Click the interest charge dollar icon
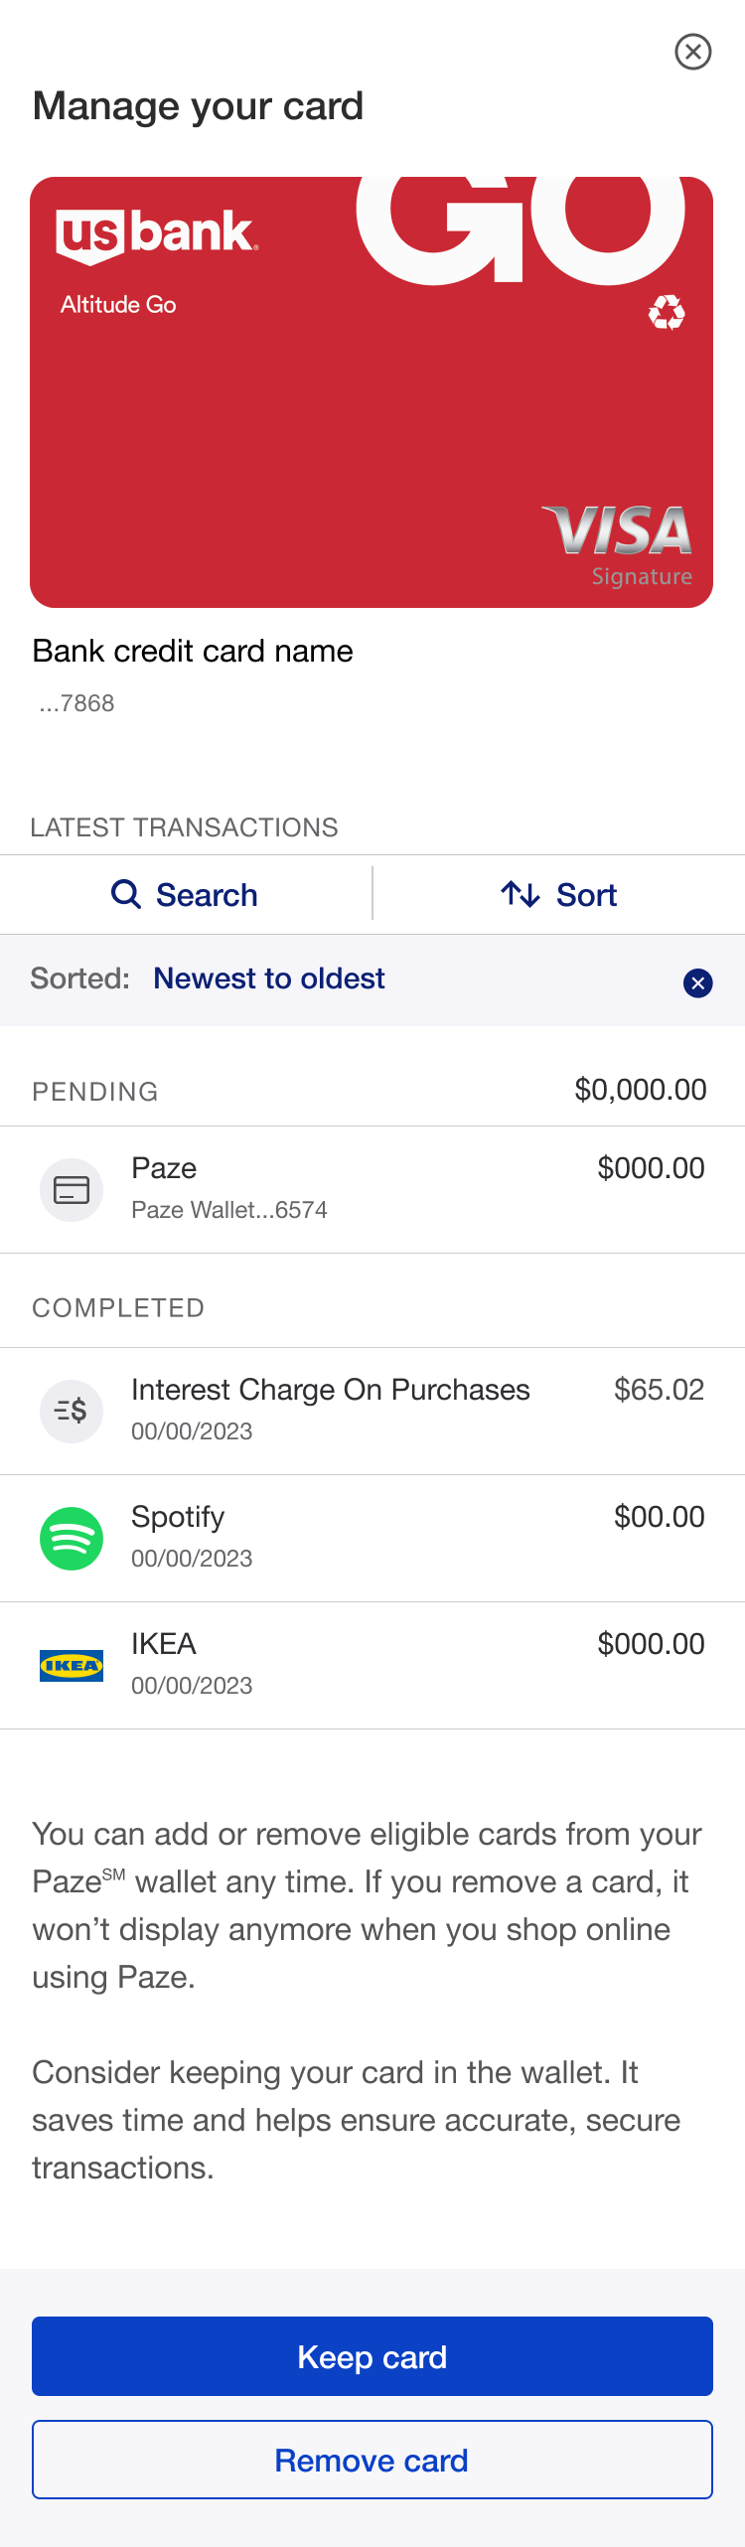 pos(72,1411)
